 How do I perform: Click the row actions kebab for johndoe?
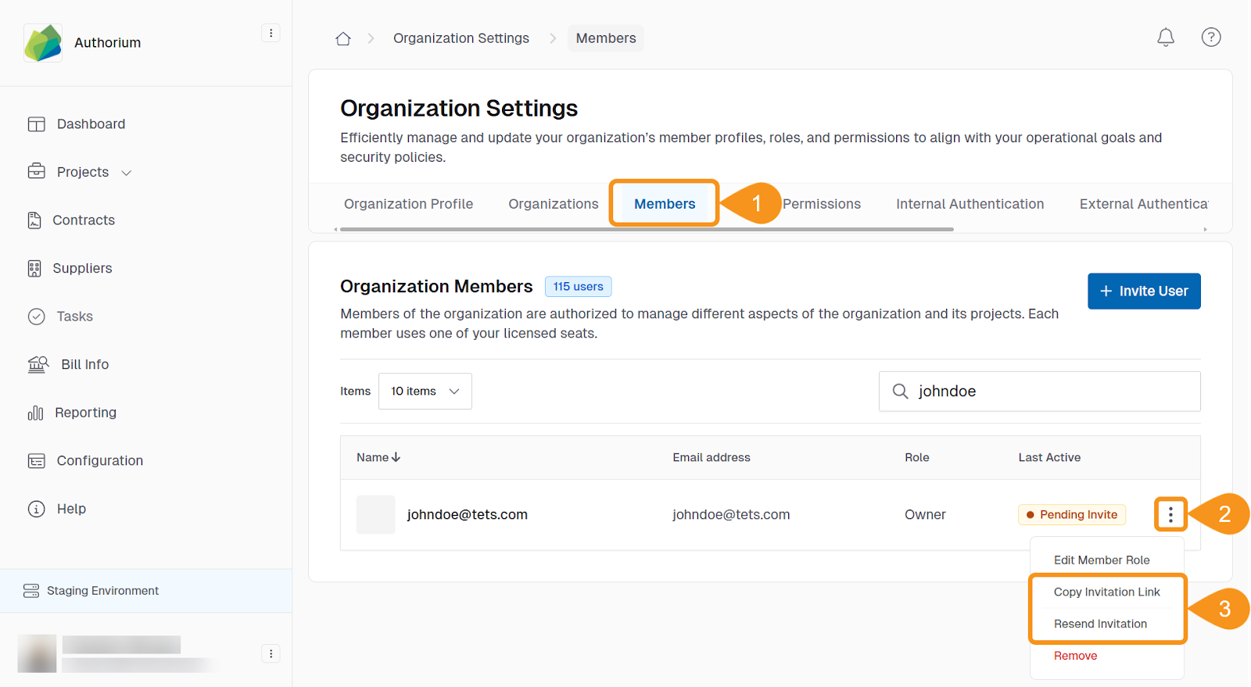click(1170, 514)
